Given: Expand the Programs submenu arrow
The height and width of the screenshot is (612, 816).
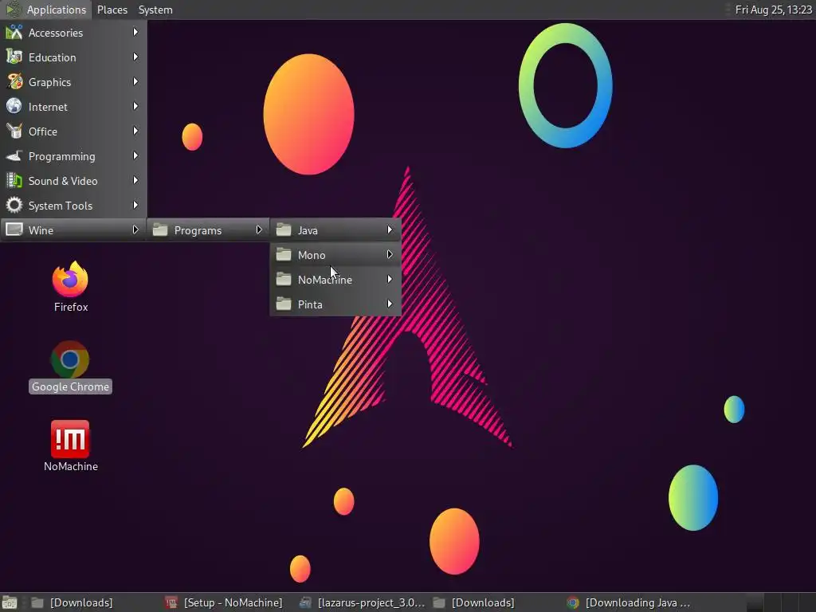Looking at the screenshot, I should click(x=259, y=229).
